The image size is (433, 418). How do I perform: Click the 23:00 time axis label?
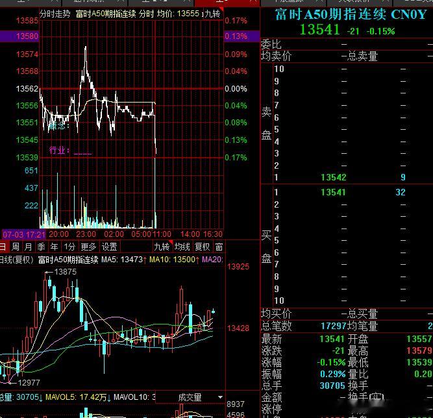coord(86,234)
